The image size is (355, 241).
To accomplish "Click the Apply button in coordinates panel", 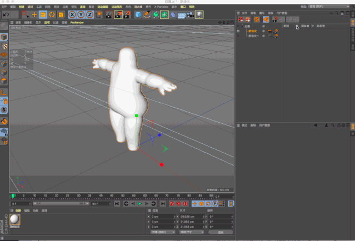I will pos(221,232).
